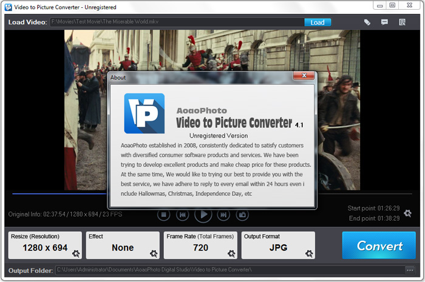
Task: Open Output Format settings gear
Action: tap(309, 253)
